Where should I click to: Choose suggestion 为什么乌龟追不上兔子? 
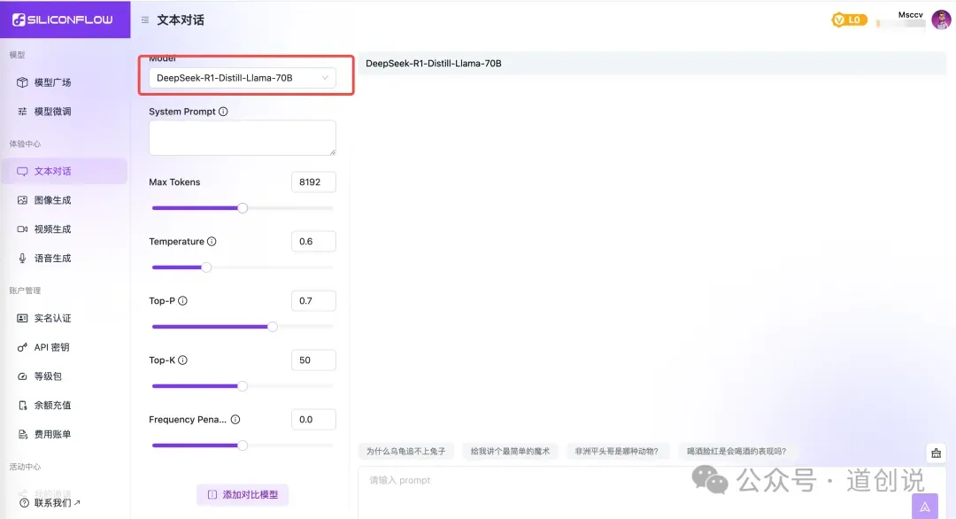[405, 452]
